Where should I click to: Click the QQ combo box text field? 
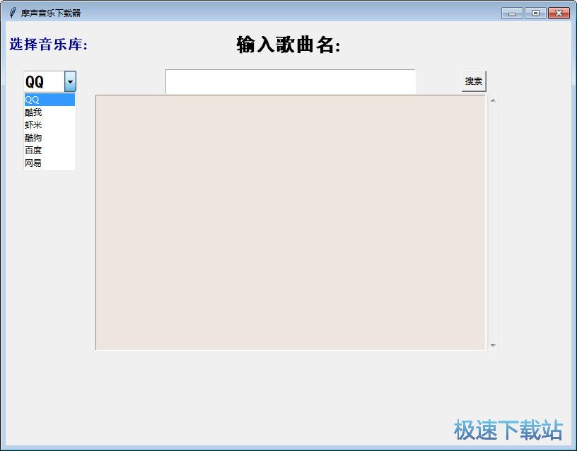[x=43, y=82]
